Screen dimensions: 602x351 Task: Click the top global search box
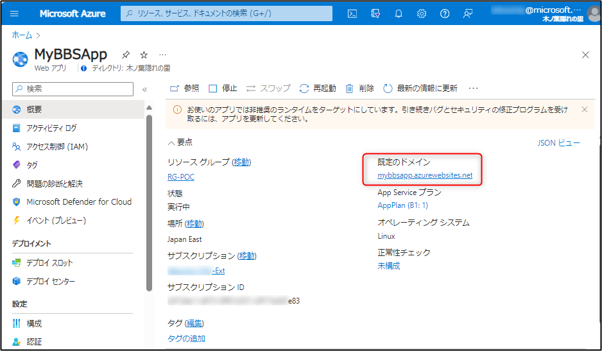pyautogui.click(x=227, y=13)
